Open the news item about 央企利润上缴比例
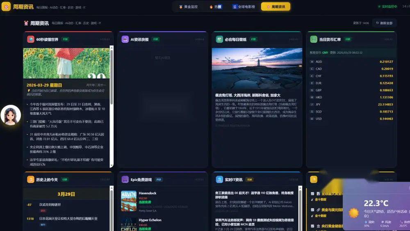The width and height of the screenshot is (410, 231). click(66, 149)
